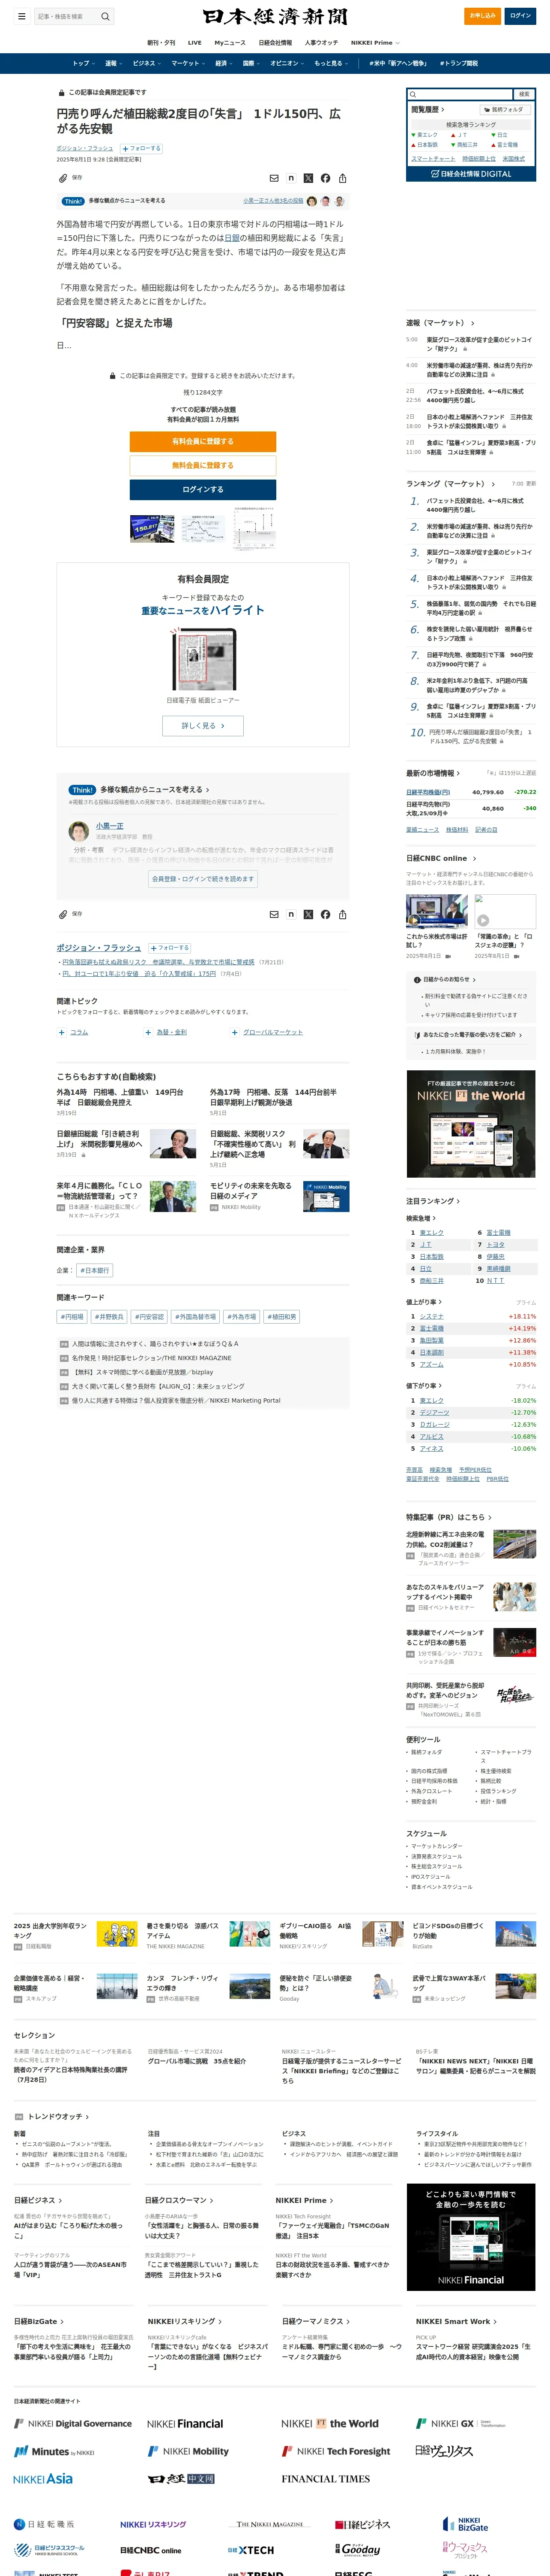The width and height of the screenshot is (550, 2576).
Task: Open the hamburger menu in the header
Action: (x=21, y=16)
